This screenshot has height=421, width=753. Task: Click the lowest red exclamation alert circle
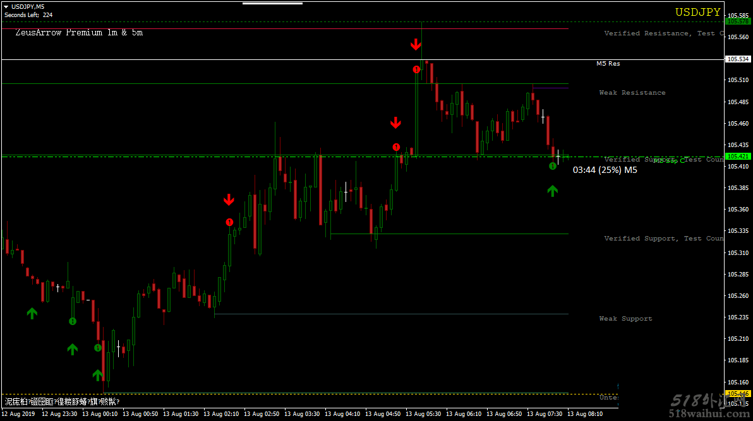[229, 222]
